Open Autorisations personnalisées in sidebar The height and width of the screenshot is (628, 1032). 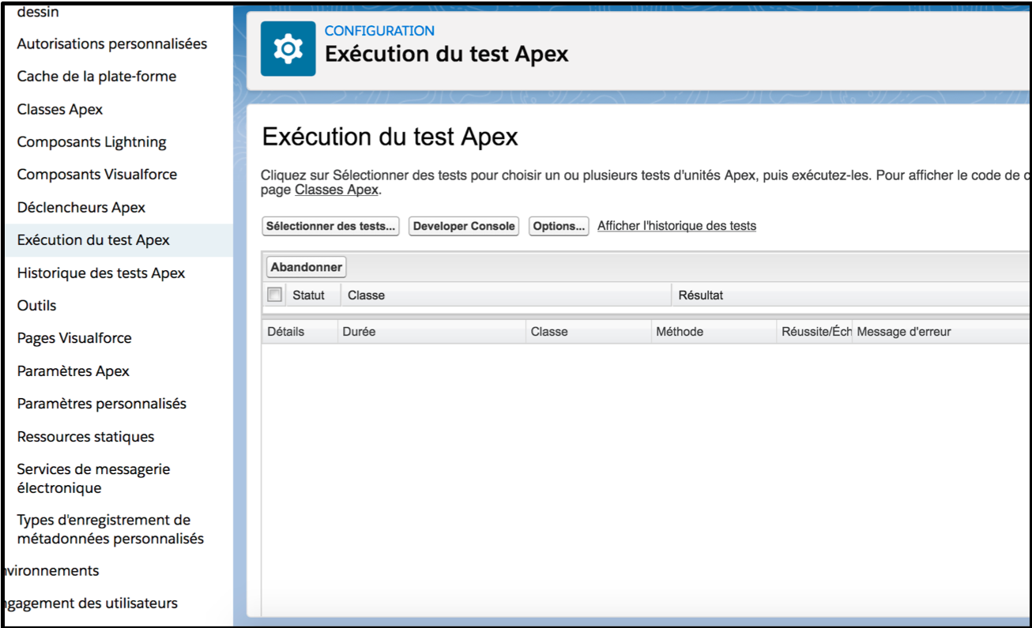click(112, 43)
